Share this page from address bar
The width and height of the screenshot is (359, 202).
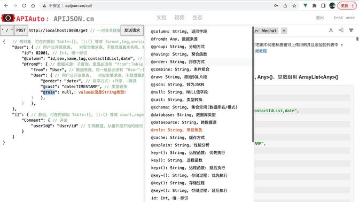point(285,6)
